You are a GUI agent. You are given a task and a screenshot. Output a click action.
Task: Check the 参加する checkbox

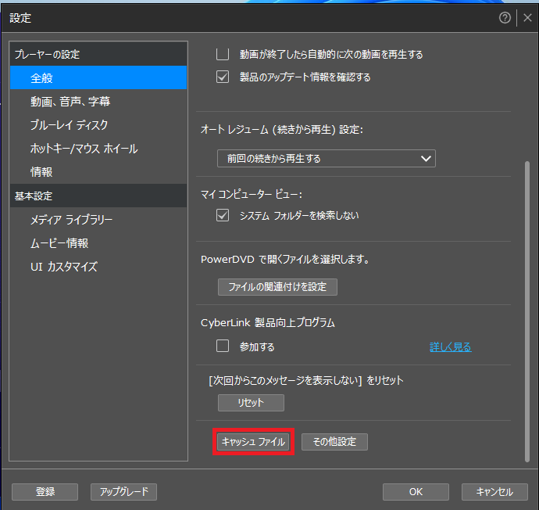click(x=223, y=346)
